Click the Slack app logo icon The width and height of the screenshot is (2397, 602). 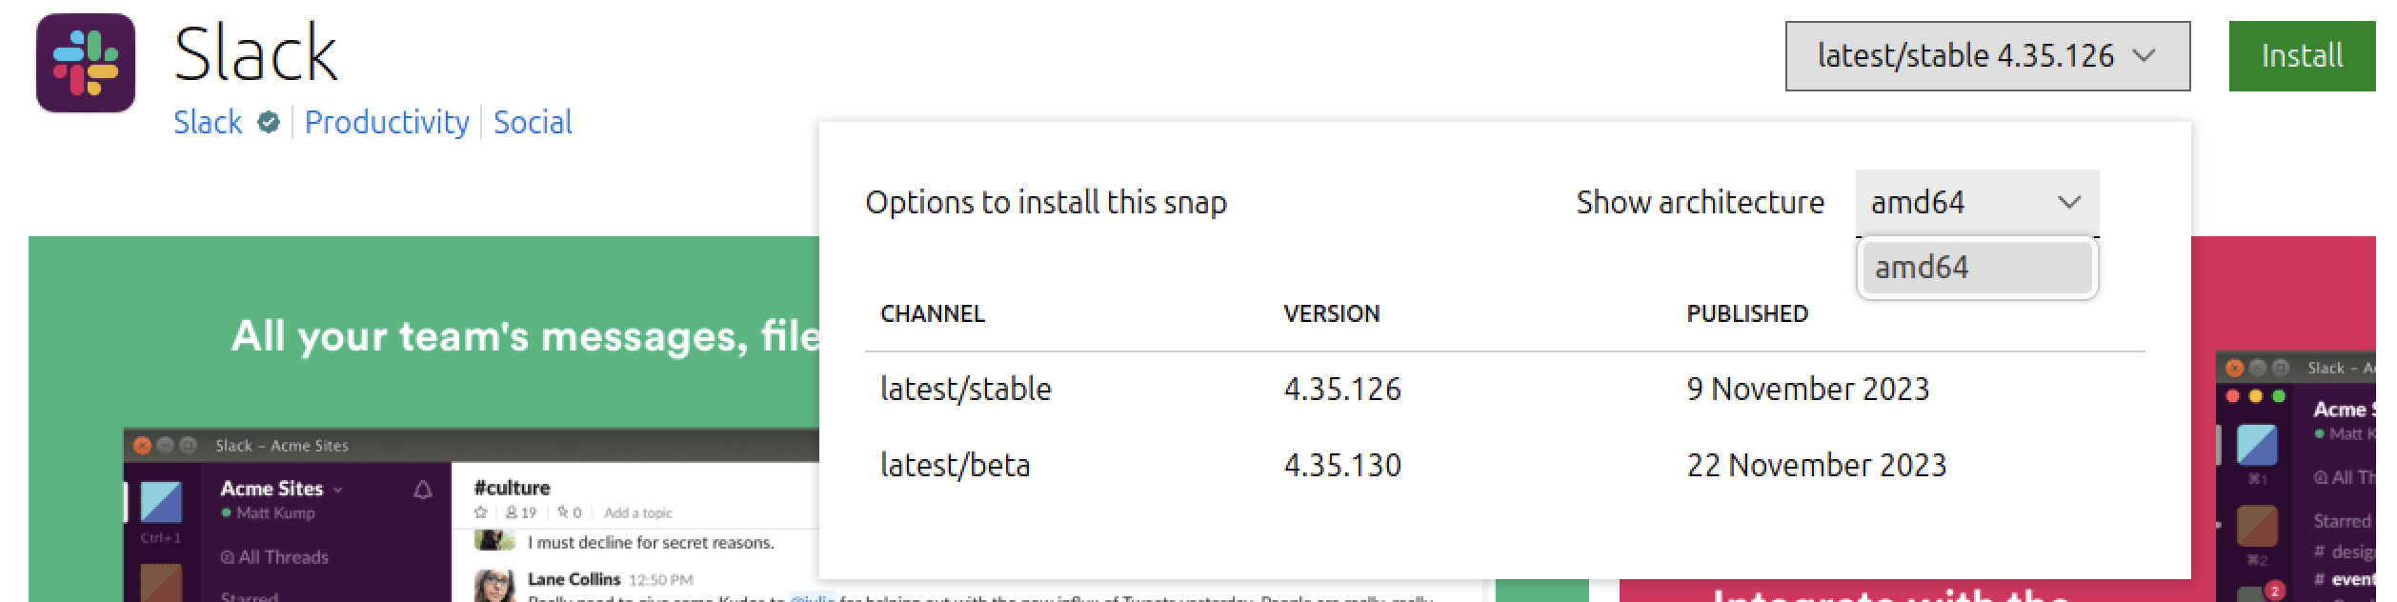pyautogui.click(x=86, y=63)
